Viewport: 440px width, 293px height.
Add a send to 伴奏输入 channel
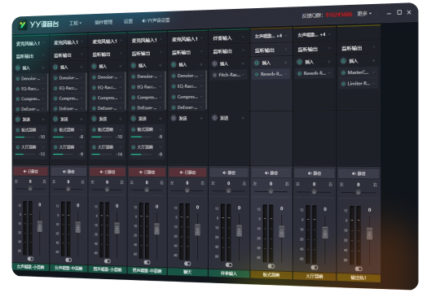click(243, 118)
